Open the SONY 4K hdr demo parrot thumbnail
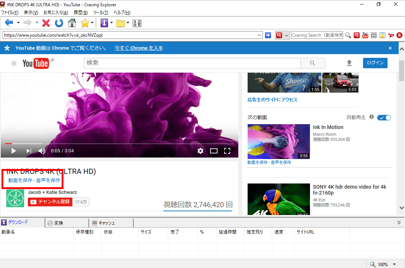Viewport: 405px width, 268px height. [x=278, y=199]
